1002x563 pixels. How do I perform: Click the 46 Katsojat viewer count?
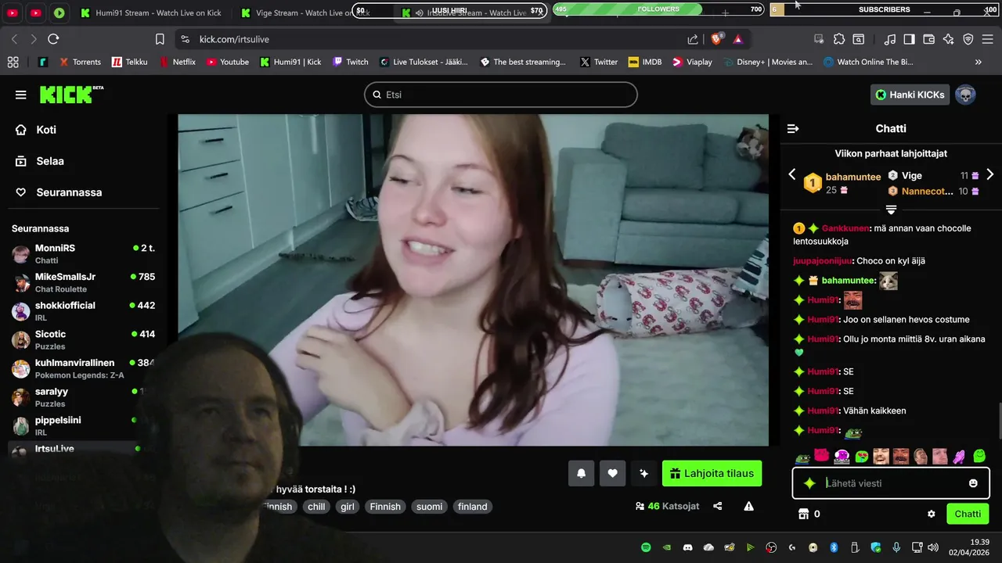pyautogui.click(x=668, y=507)
